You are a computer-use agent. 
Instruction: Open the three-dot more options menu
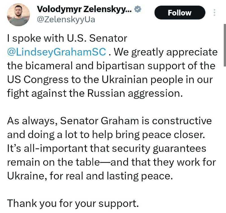tap(214, 12)
